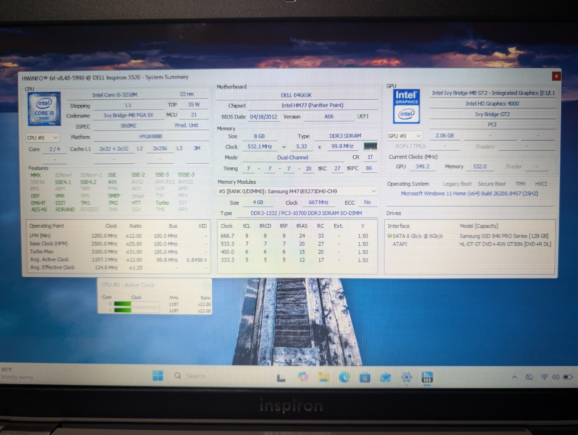Select the Samsung SSD 840 PRO Series drive row

(469, 236)
